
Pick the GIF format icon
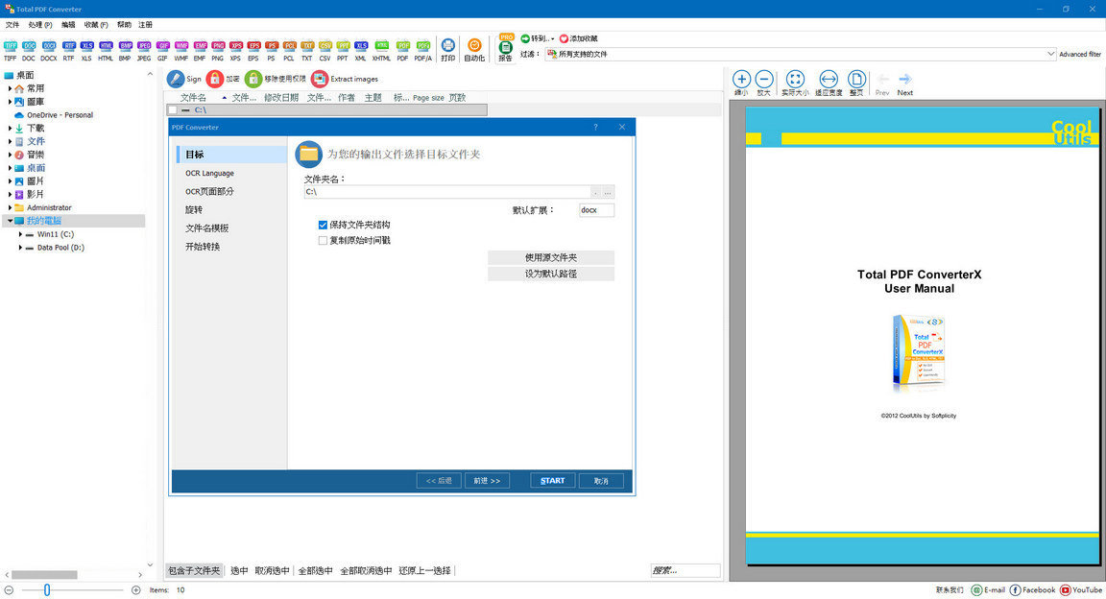[163, 49]
